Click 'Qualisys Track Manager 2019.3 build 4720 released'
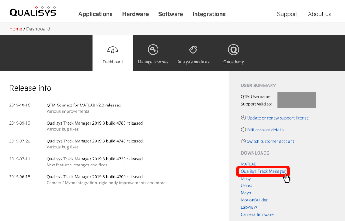The image size is (345, 221). tap(94, 159)
